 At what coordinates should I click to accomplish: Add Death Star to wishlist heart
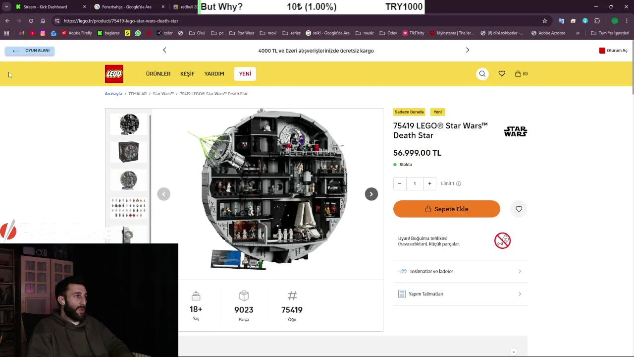519,209
